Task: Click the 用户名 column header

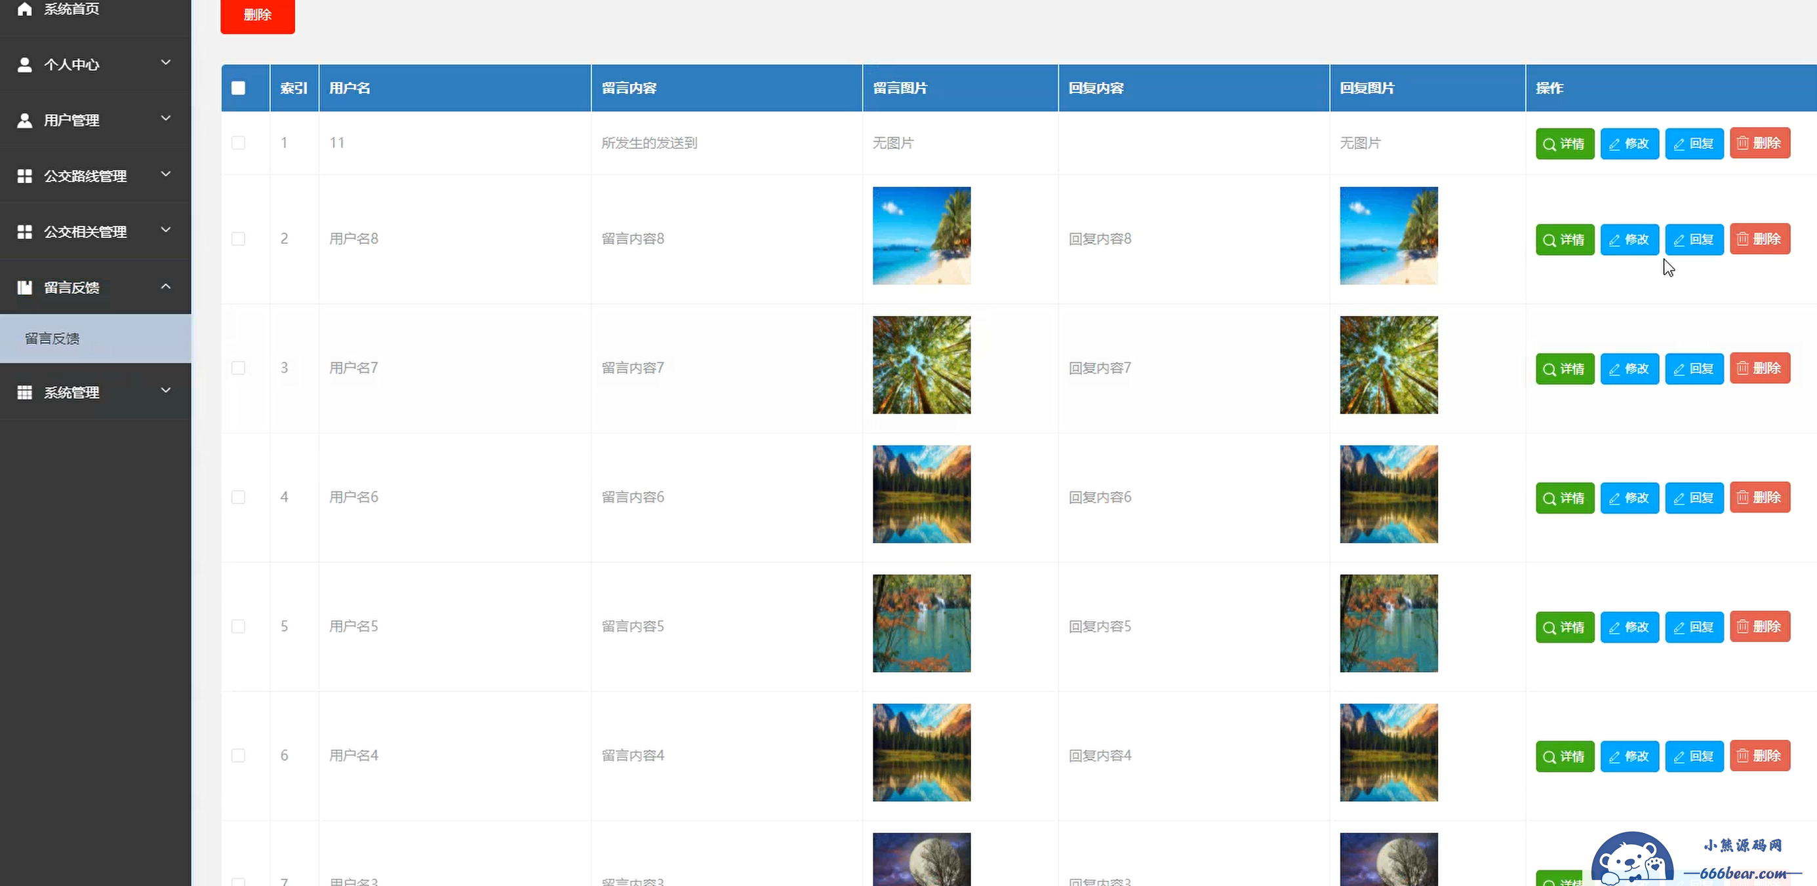Action: (x=455, y=88)
